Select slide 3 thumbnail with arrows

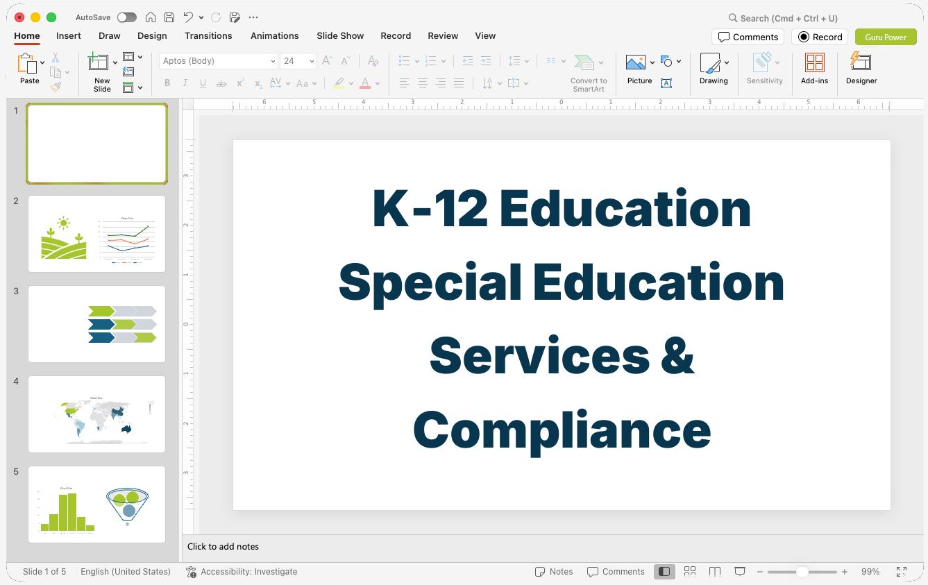pos(96,324)
